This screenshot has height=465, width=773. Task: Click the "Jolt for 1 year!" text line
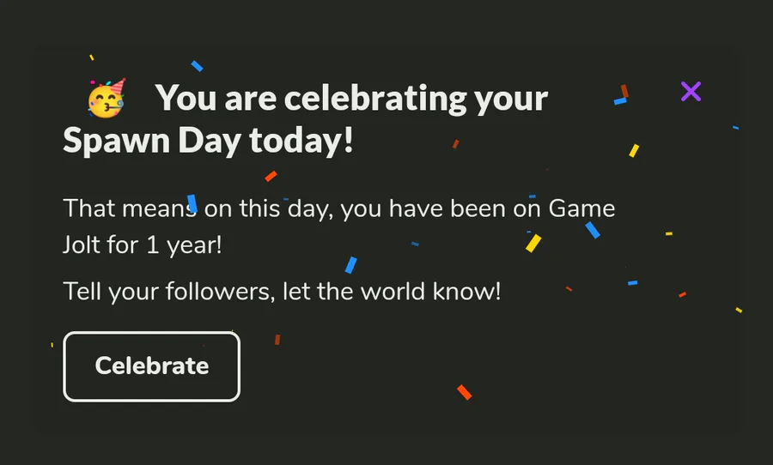143,245
